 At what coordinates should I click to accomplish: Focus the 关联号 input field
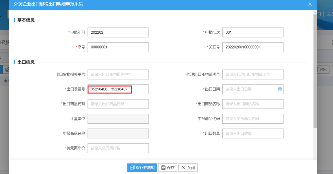click(x=253, y=47)
